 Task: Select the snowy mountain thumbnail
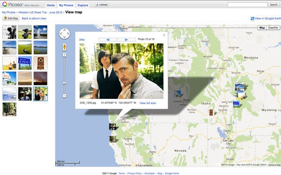coord(9,94)
